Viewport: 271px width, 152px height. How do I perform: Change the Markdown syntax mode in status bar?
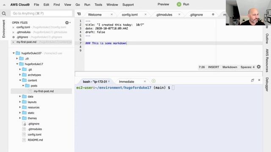[x=230, y=67]
